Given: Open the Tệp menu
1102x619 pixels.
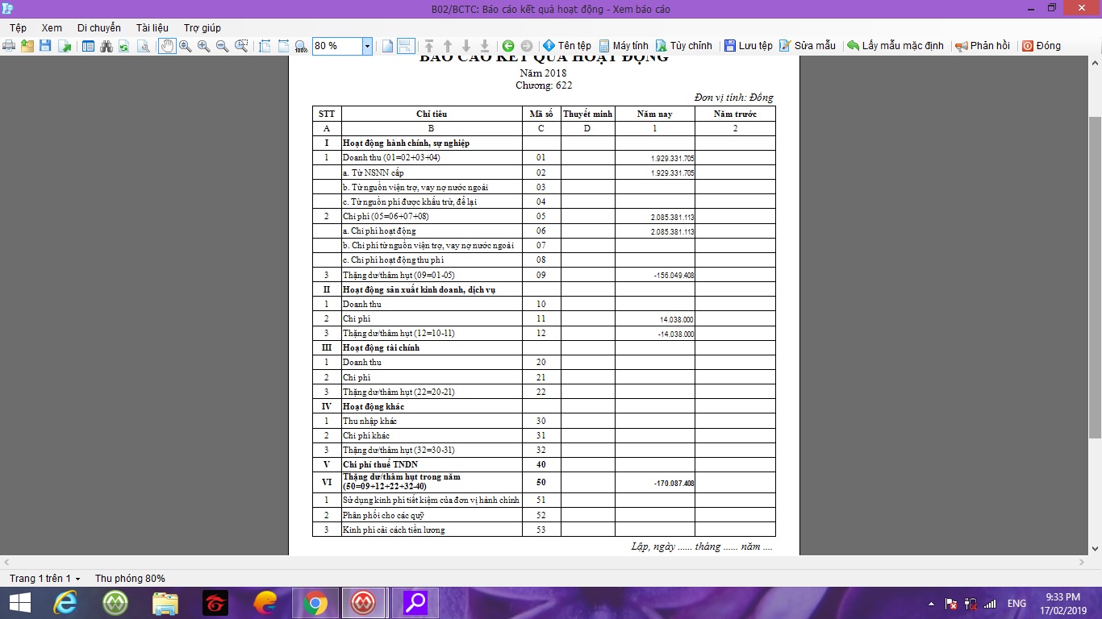Looking at the screenshot, I should click(18, 27).
